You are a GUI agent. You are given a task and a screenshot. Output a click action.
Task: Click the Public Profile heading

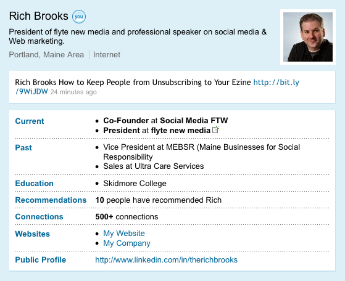pos(41,260)
